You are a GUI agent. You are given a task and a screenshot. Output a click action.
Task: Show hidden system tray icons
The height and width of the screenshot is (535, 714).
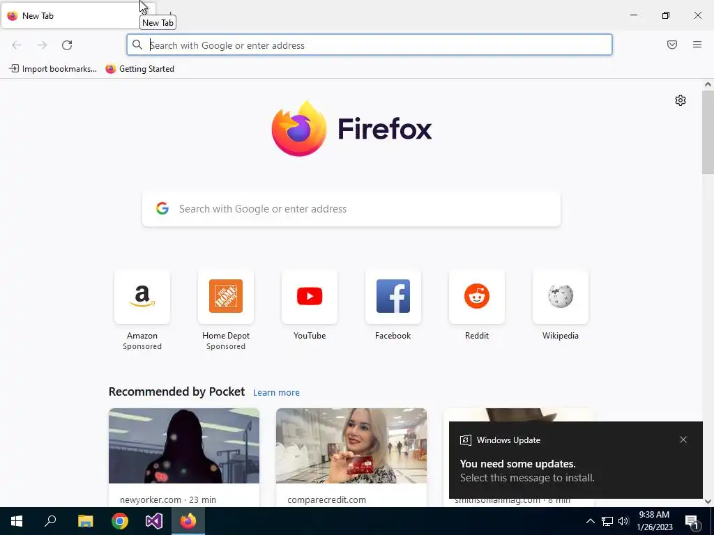tap(590, 521)
